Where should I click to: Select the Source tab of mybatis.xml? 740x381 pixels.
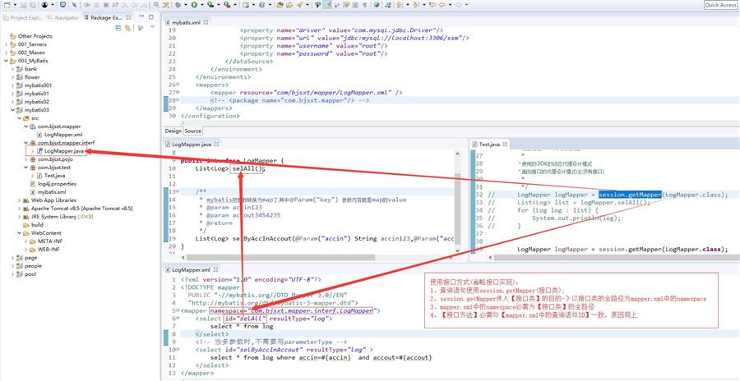(192, 131)
